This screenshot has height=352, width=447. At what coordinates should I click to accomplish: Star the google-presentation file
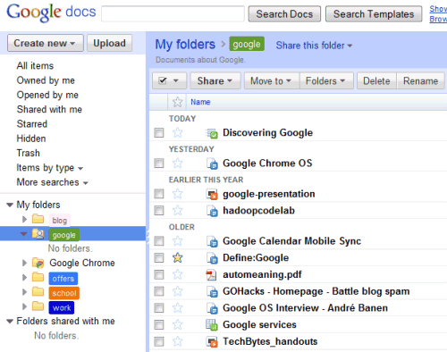pos(178,194)
